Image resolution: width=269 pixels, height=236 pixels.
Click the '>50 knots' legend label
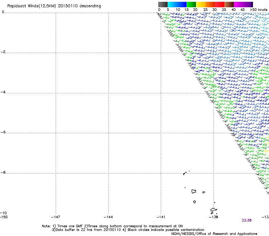(258, 10)
